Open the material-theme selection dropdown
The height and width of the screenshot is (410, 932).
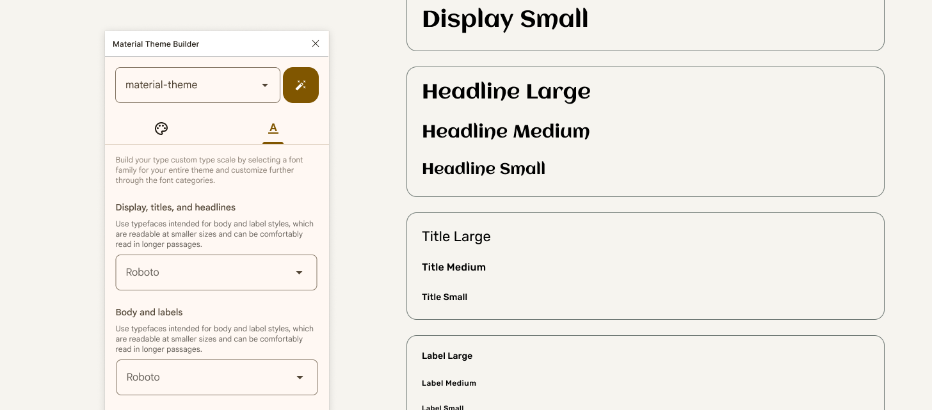(197, 84)
